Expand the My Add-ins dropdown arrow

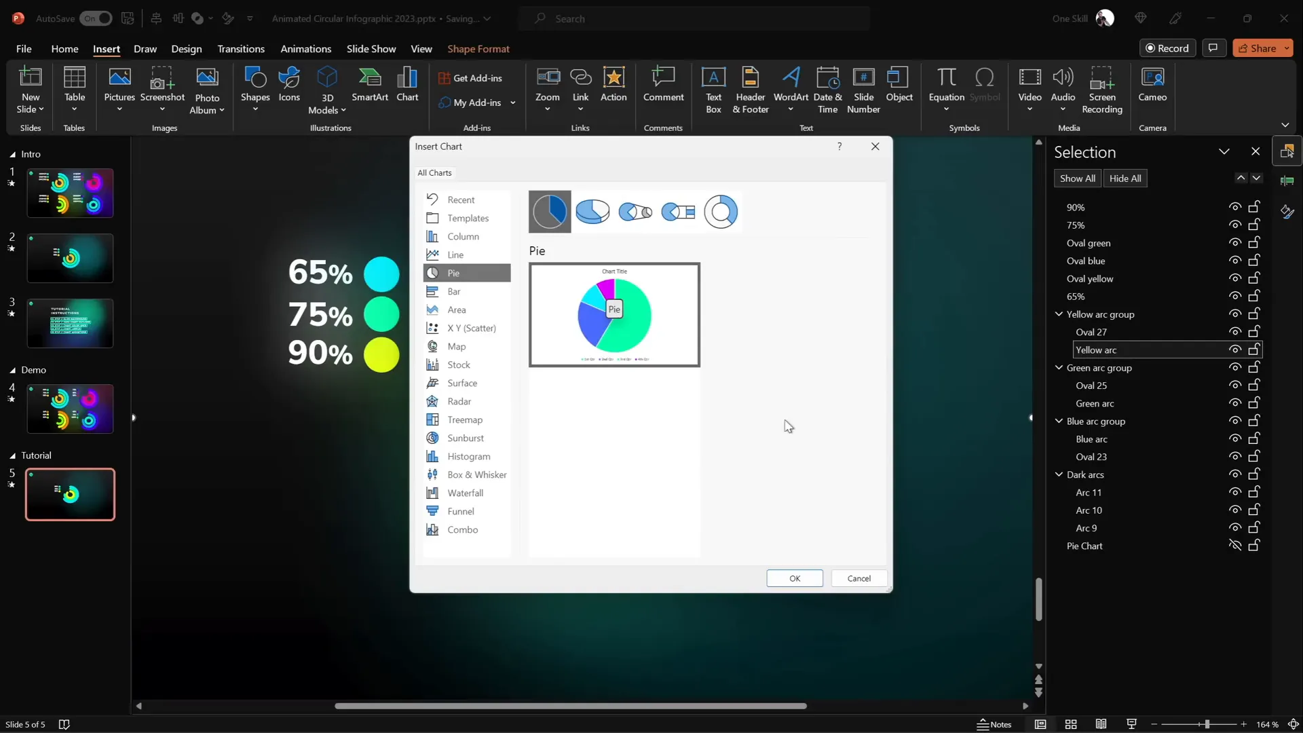pos(513,102)
